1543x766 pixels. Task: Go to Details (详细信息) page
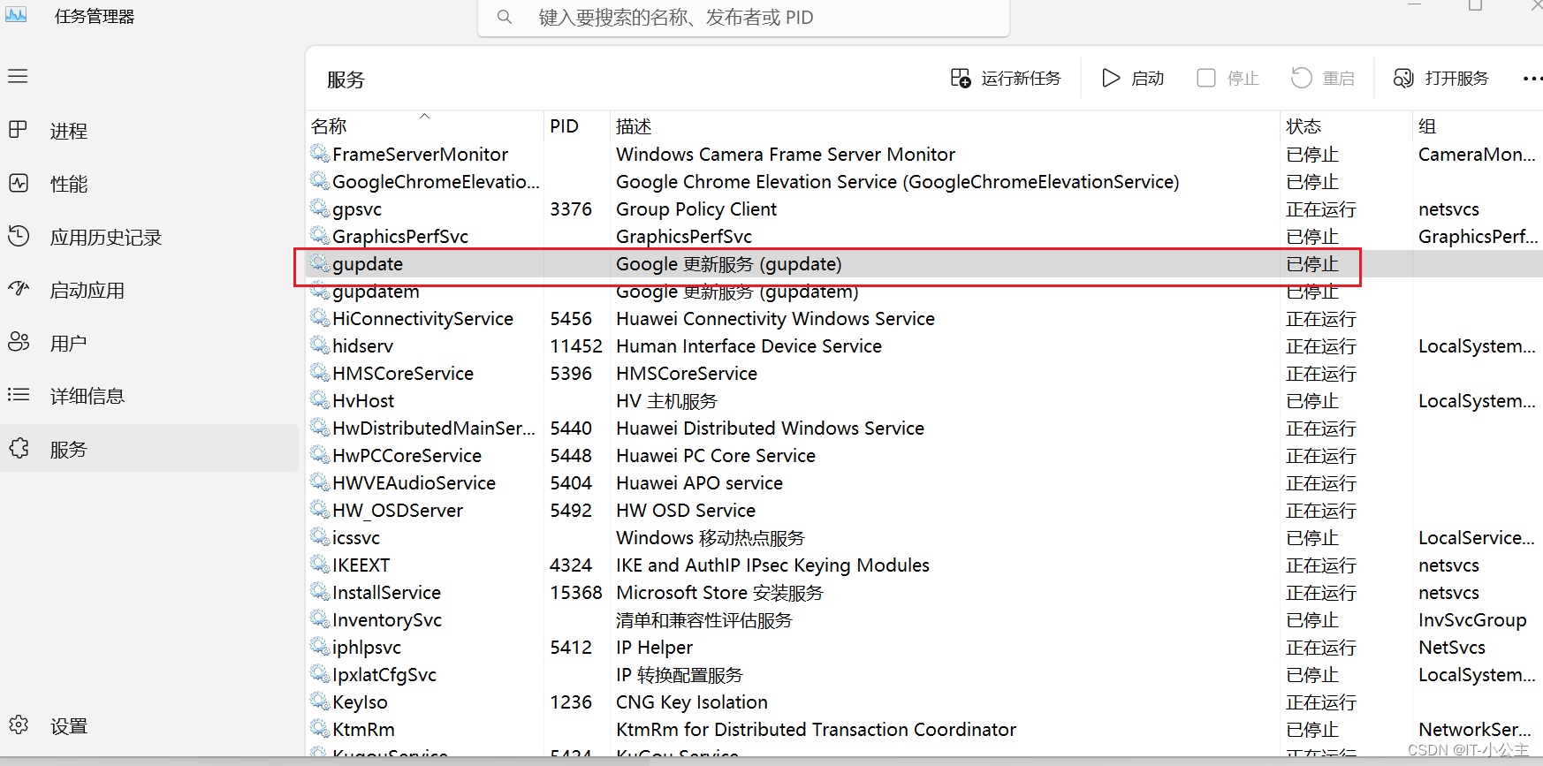tap(87, 396)
